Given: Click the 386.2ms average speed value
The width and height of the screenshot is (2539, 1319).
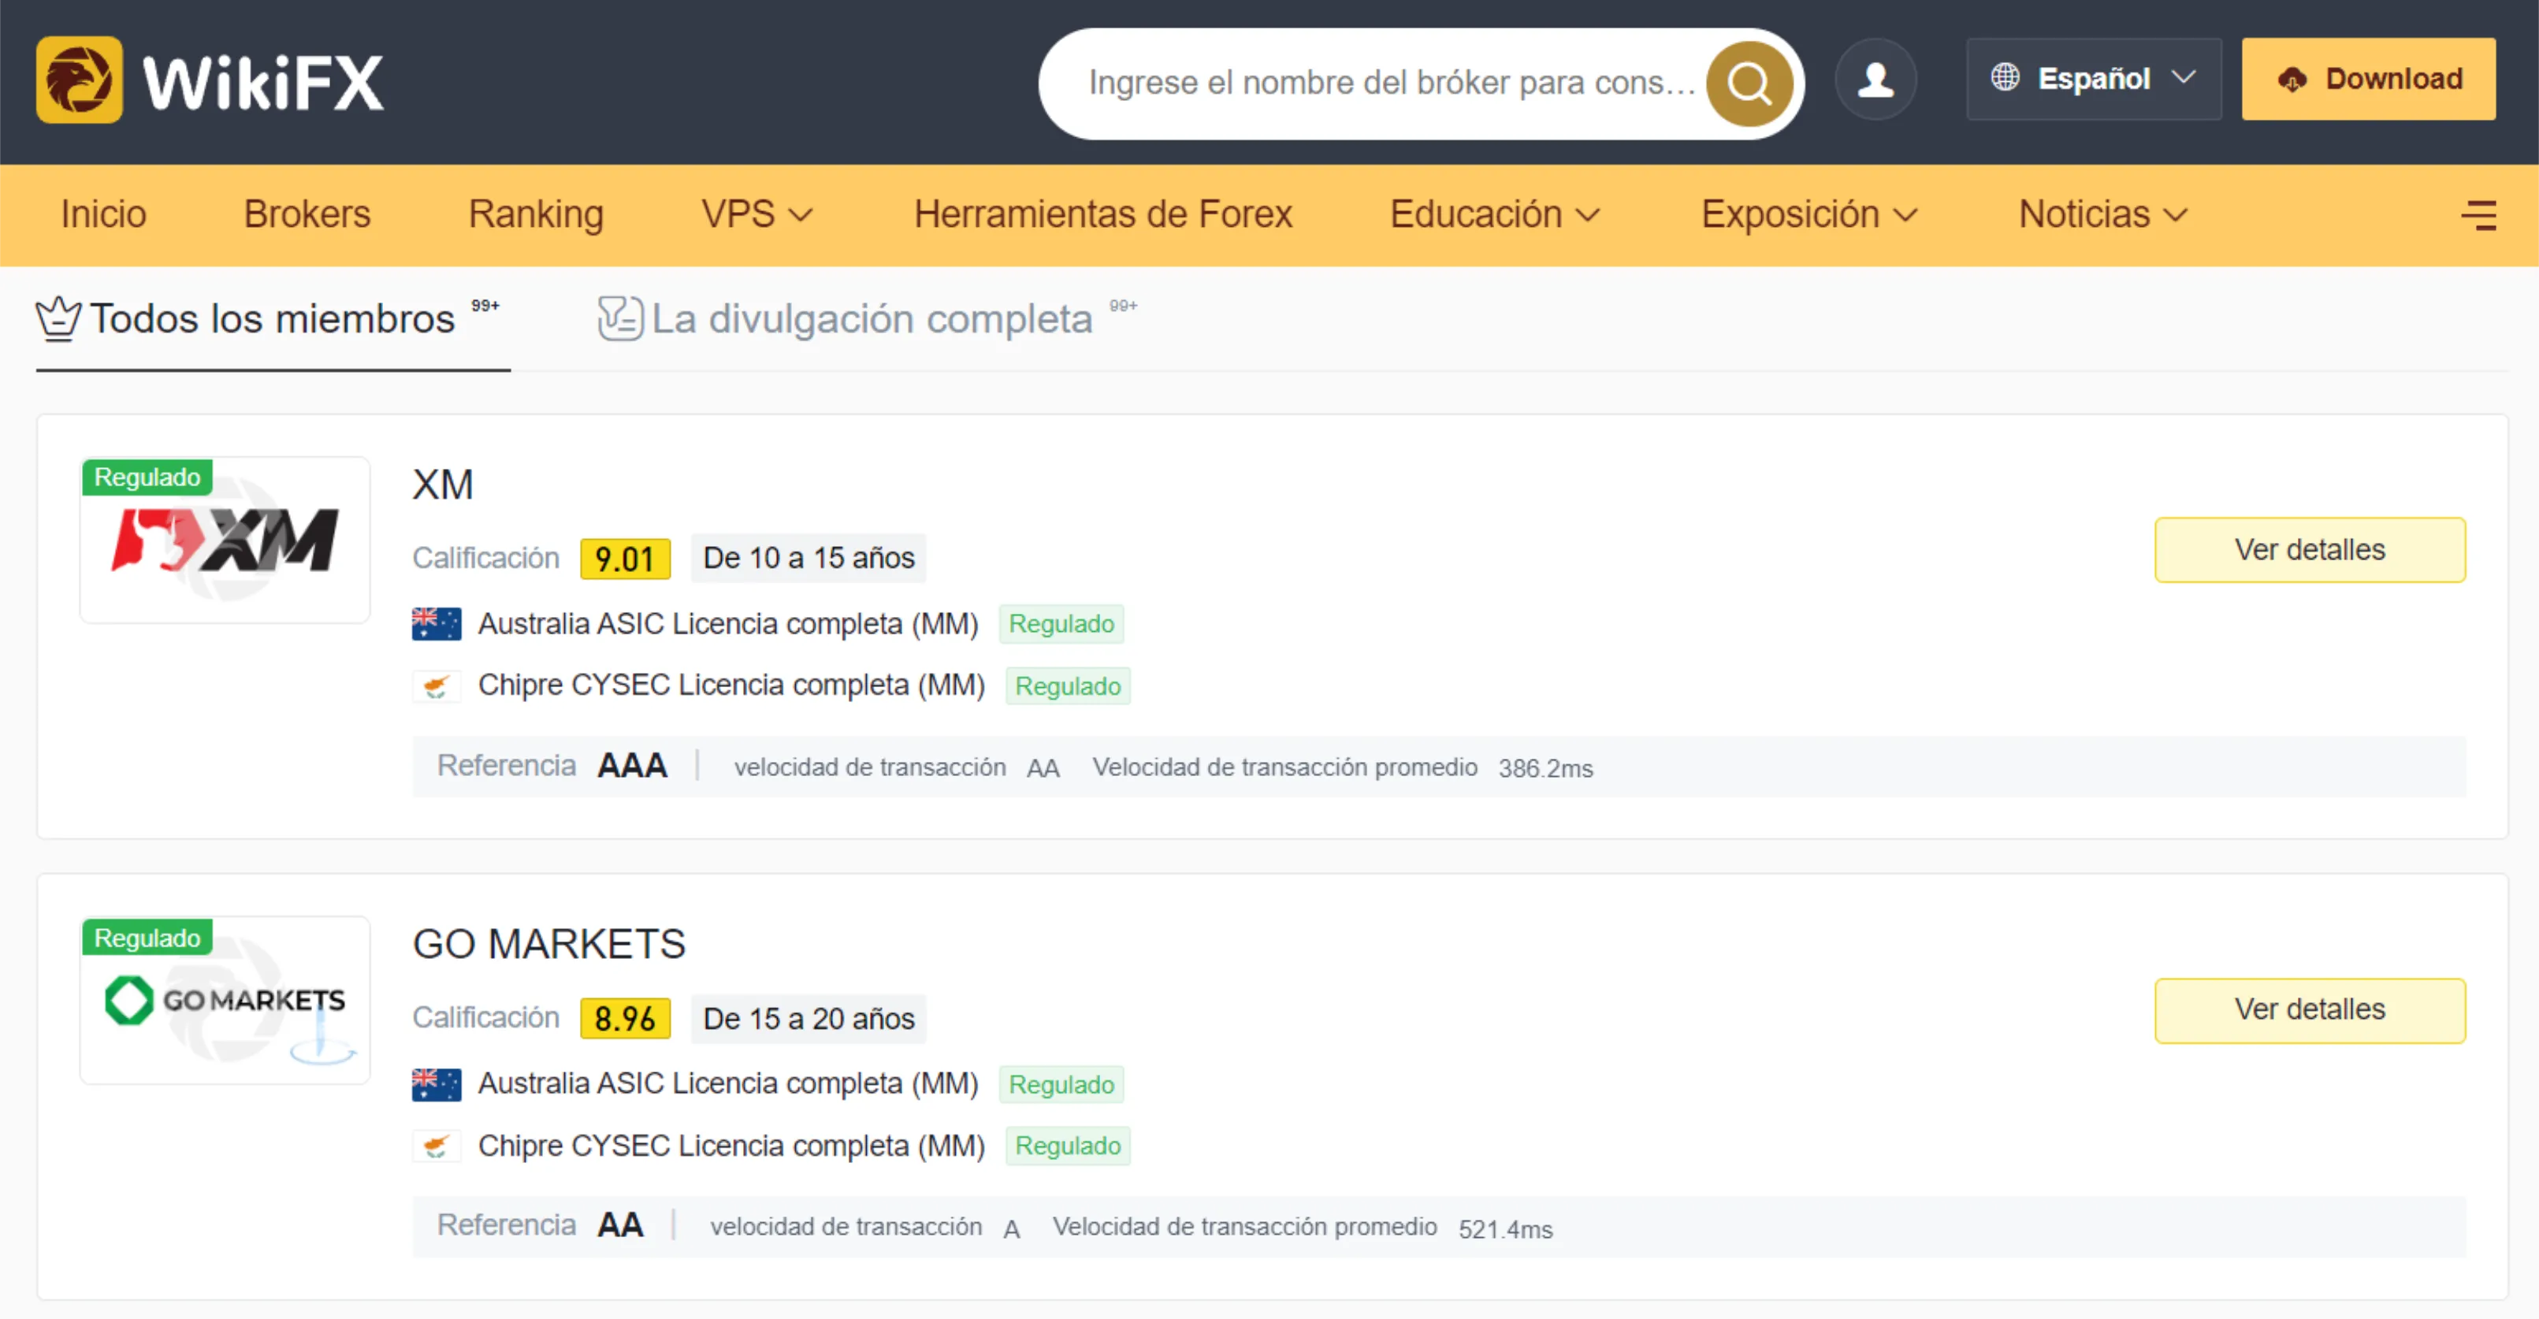Looking at the screenshot, I should (x=1545, y=769).
